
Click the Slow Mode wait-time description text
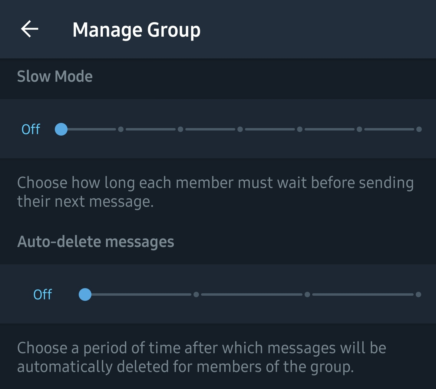[215, 192]
